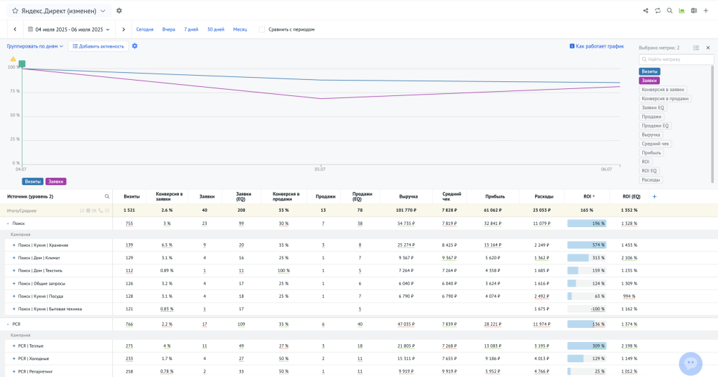
Task: Expand the 'Поиск | Кухня | Хранение' campaign row
Action: click(13, 245)
